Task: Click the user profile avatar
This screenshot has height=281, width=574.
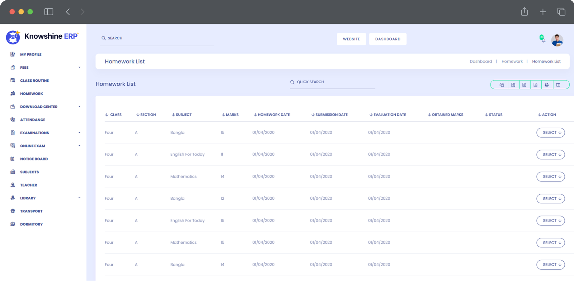Action: 557,40
